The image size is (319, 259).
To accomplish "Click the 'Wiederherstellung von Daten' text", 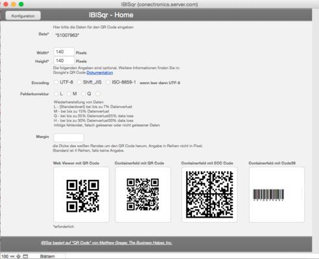I will coord(78,102).
